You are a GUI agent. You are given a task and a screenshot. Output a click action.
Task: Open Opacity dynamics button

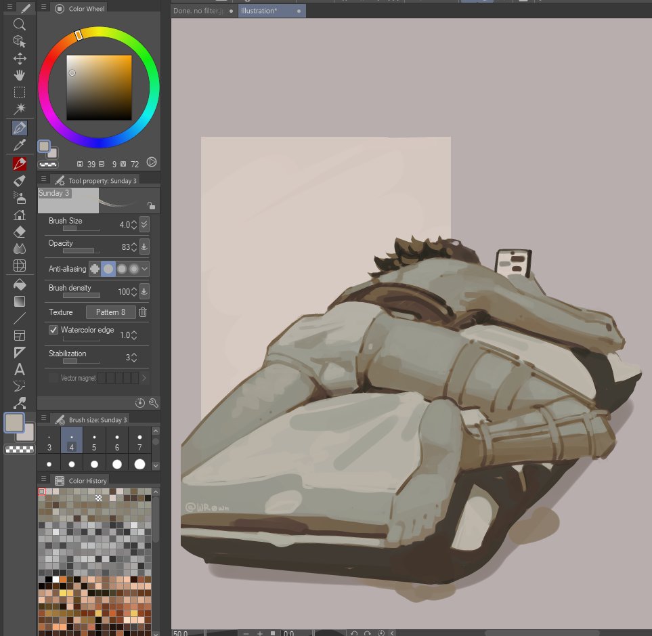tap(144, 247)
